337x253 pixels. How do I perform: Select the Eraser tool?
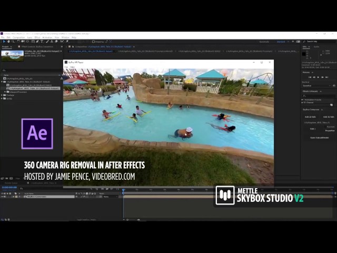tap(56, 41)
